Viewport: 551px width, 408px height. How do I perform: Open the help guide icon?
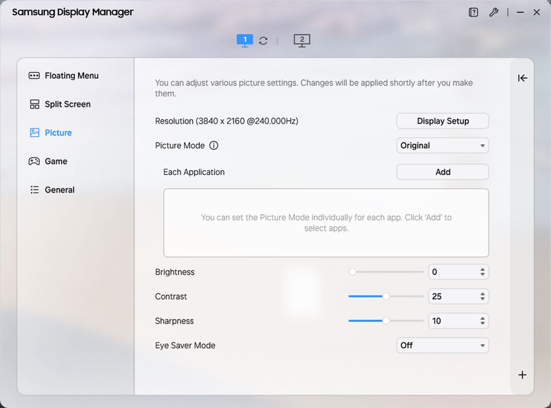pos(473,12)
